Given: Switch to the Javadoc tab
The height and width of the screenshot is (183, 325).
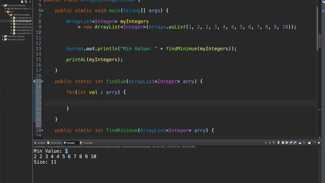Looking at the screenshot, I should pos(40,143).
